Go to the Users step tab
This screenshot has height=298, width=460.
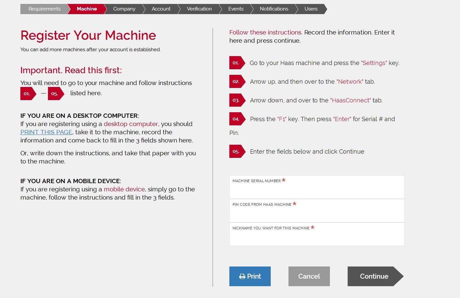[x=311, y=9]
